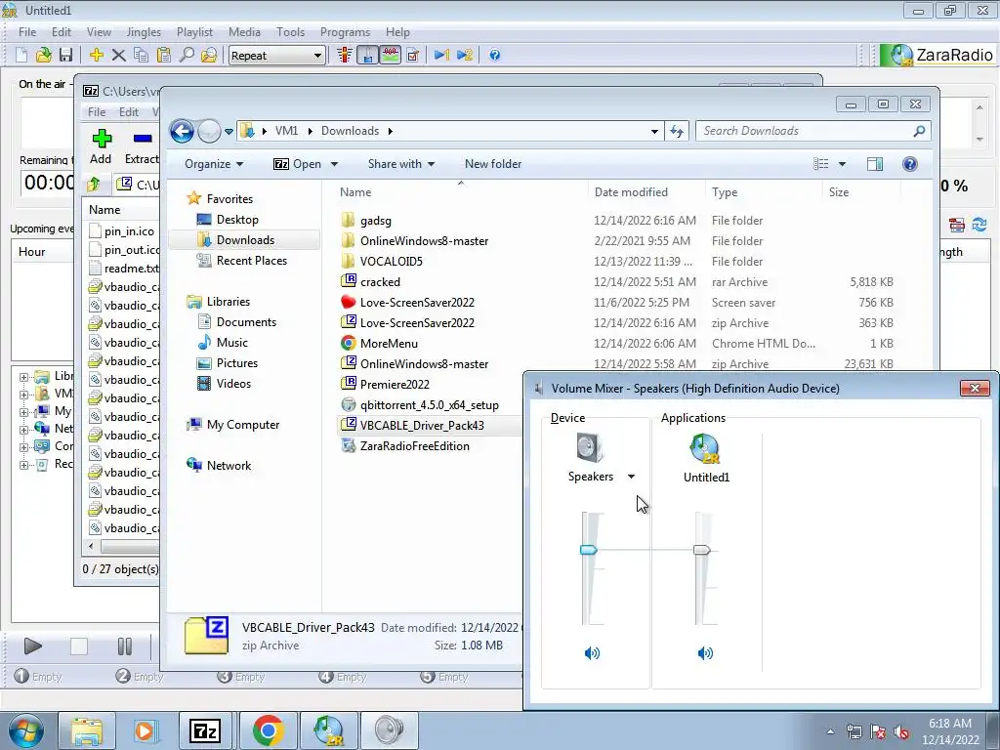1000x750 pixels.
Task: Open the Share with dropdown
Action: click(401, 164)
